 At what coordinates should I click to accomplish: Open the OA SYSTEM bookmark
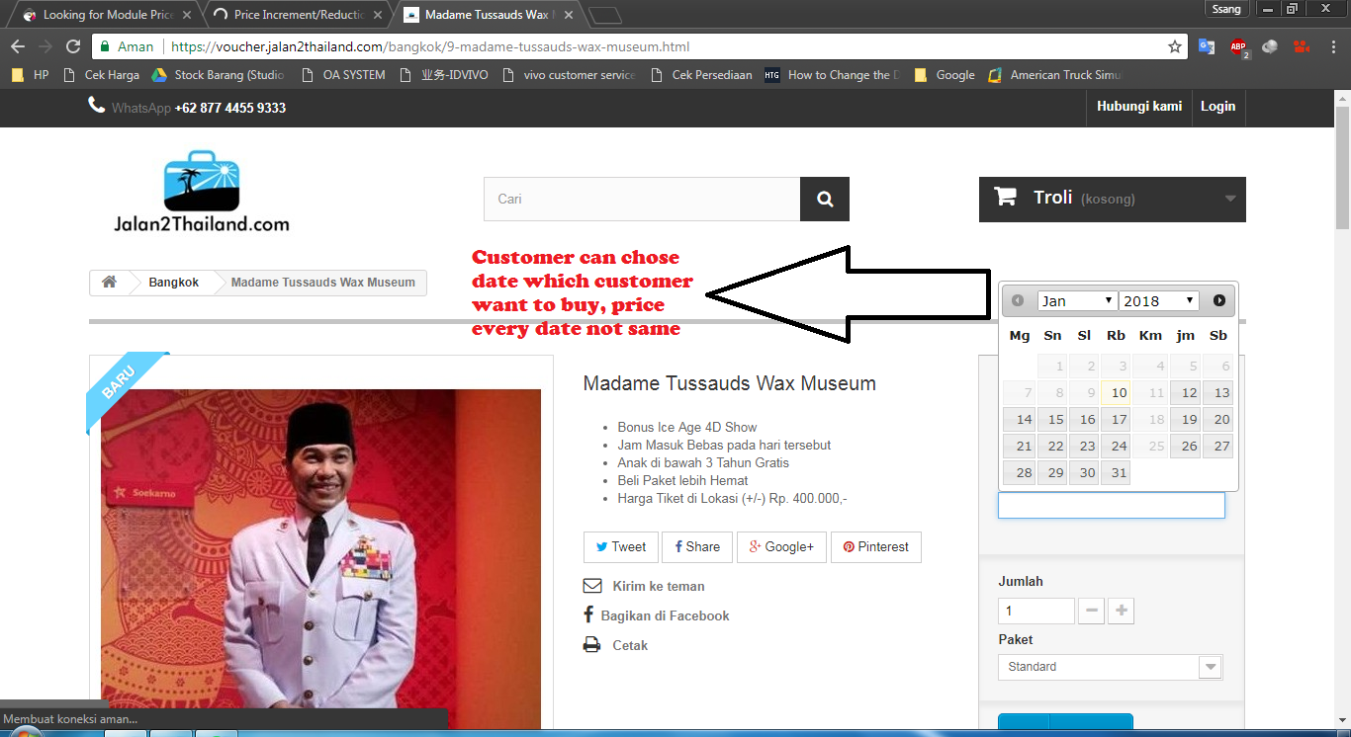pos(343,75)
